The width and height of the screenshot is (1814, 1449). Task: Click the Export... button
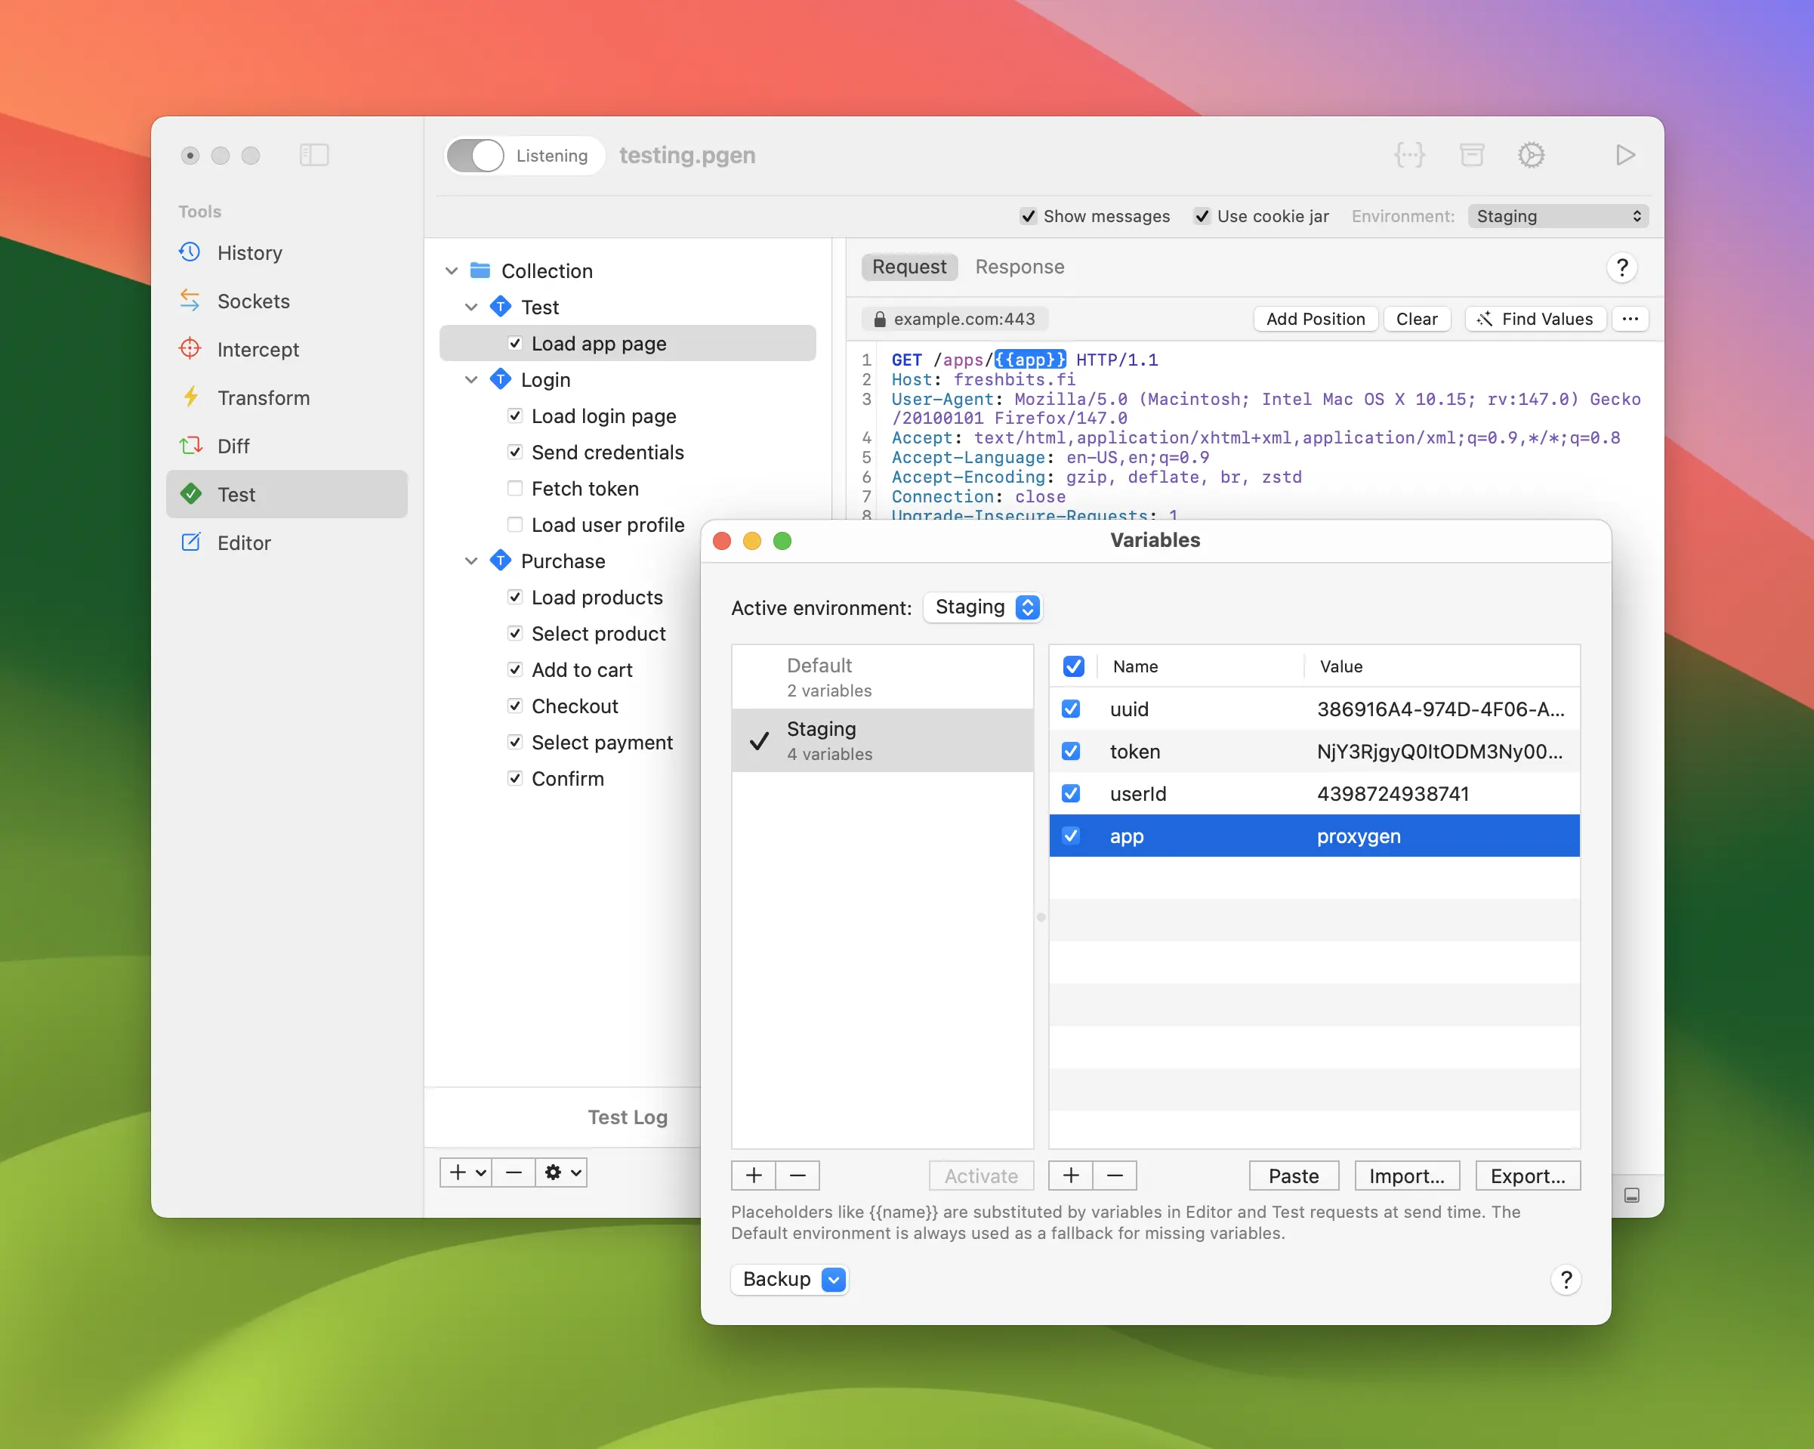[x=1527, y=1176]
